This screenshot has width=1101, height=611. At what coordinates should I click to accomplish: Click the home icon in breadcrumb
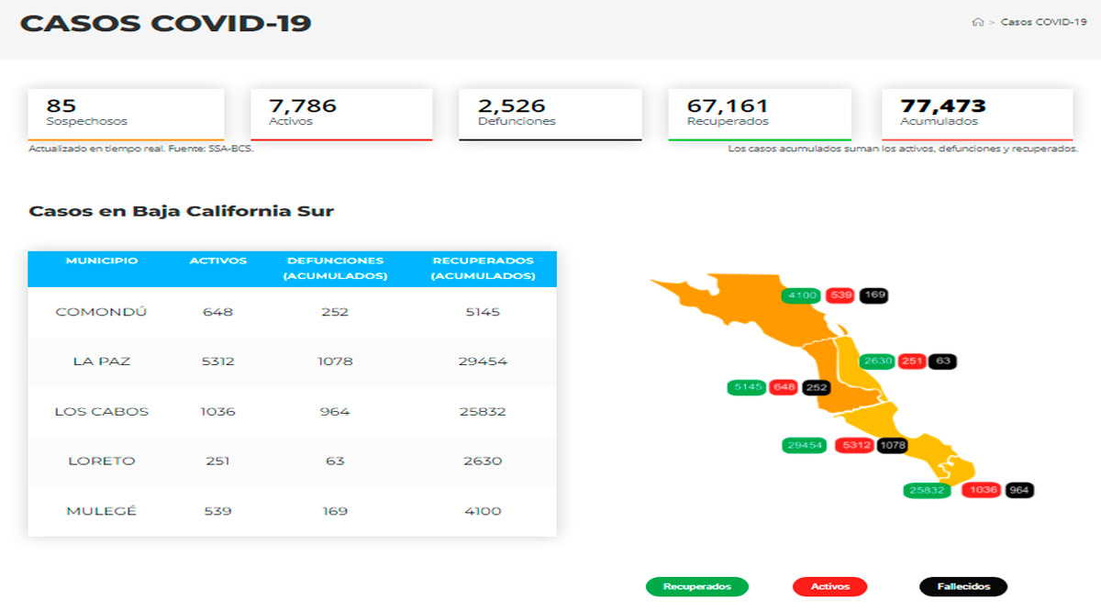pyautogui.click(x=977, y=22)
